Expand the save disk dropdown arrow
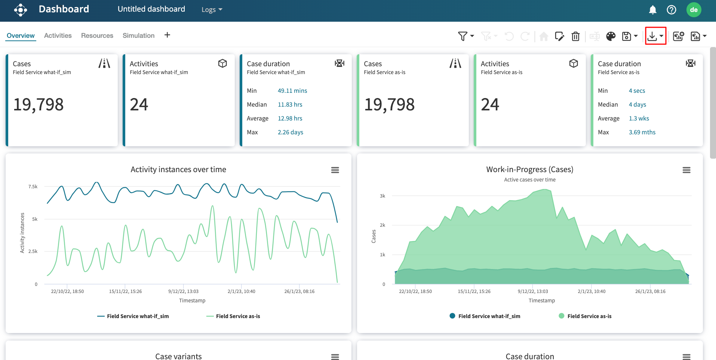 (x=636, y=36)
